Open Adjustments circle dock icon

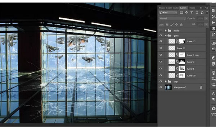(213, 58)
